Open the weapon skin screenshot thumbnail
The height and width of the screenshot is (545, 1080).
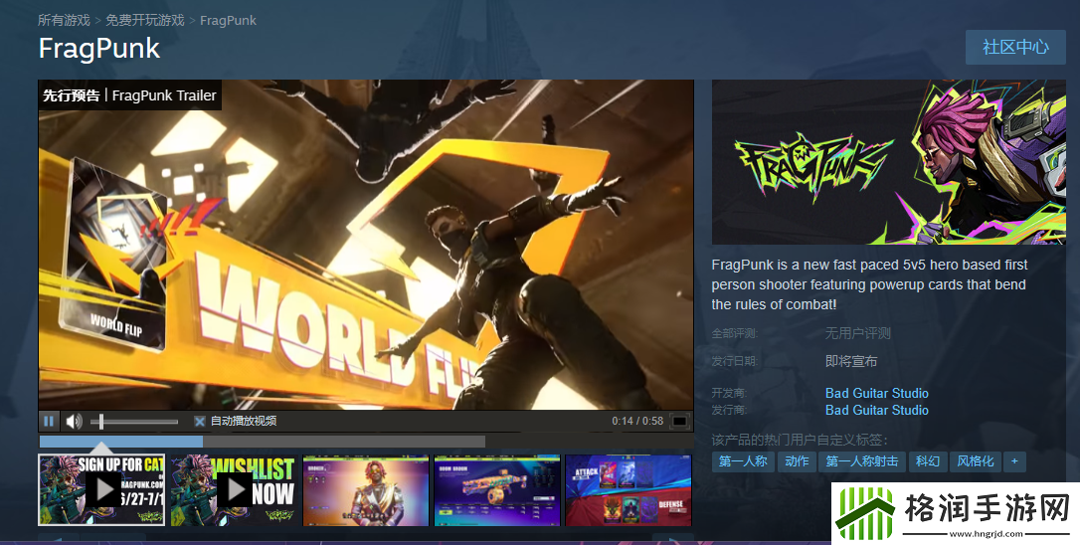pyautogui.click(x=497, y=489)
